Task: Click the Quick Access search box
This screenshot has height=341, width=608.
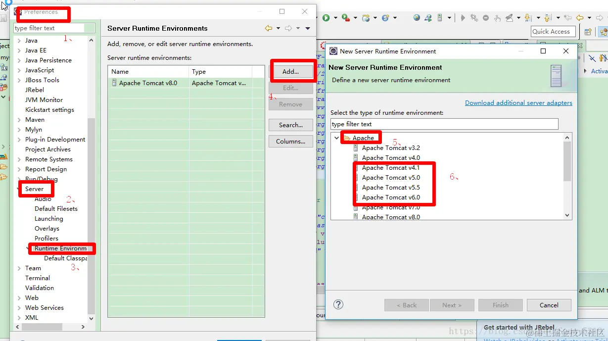Action: coord(553,31)
